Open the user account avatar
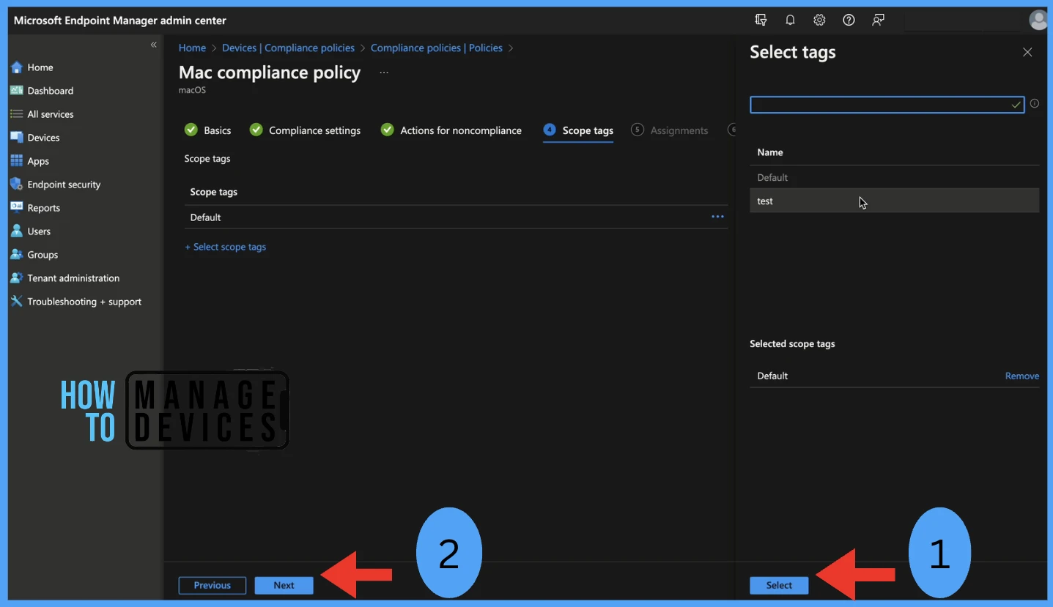Viewport: 1053px width, 607px height. (x=1038, y=21)
